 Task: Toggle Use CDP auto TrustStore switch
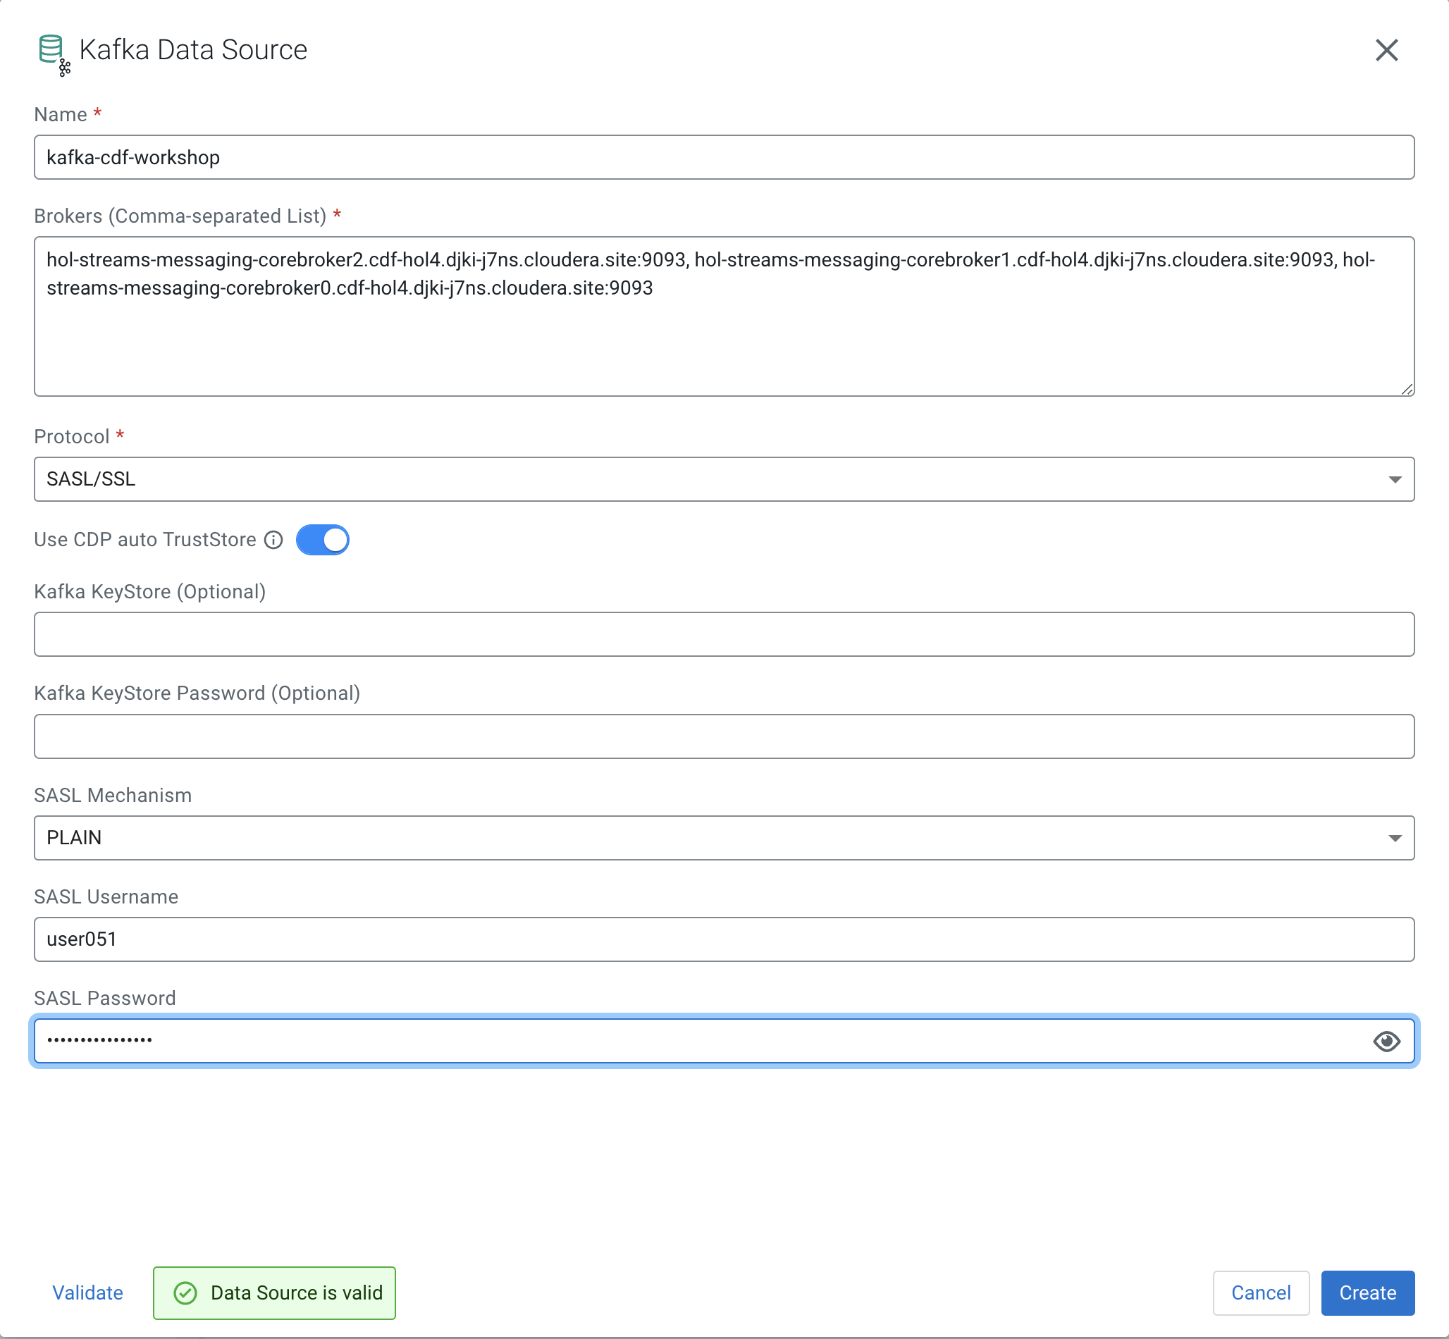click(322, 540)
